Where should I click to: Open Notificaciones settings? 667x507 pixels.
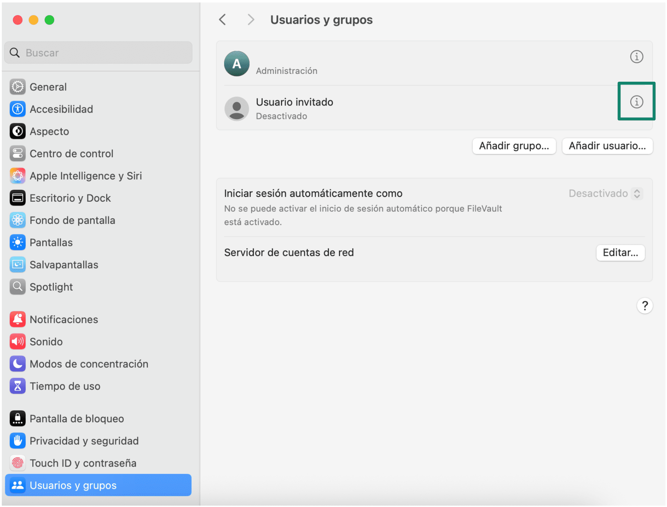coord(64,319)
